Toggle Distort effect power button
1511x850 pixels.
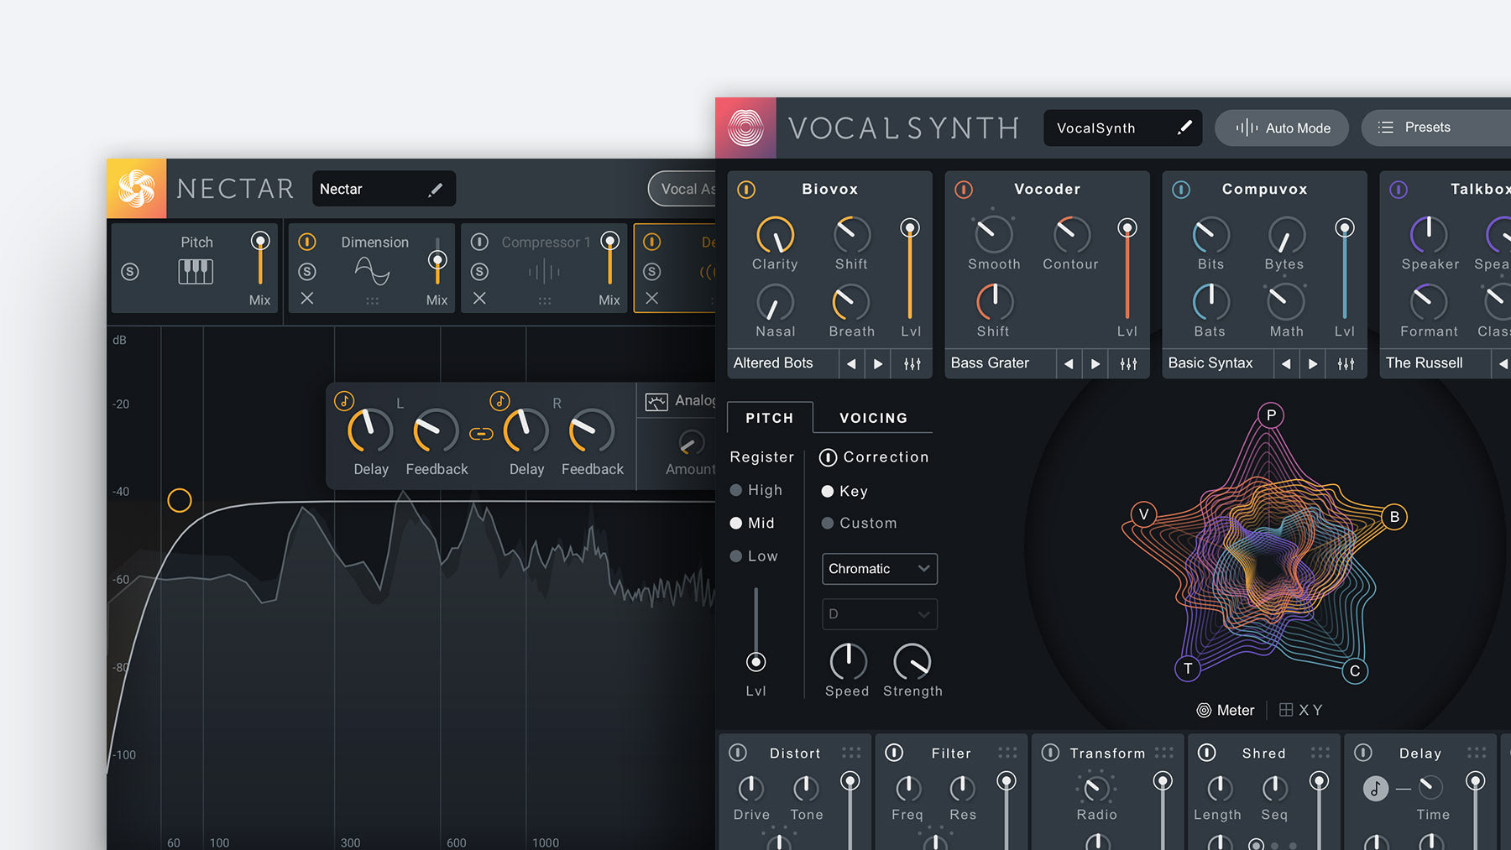click(738, 753)
